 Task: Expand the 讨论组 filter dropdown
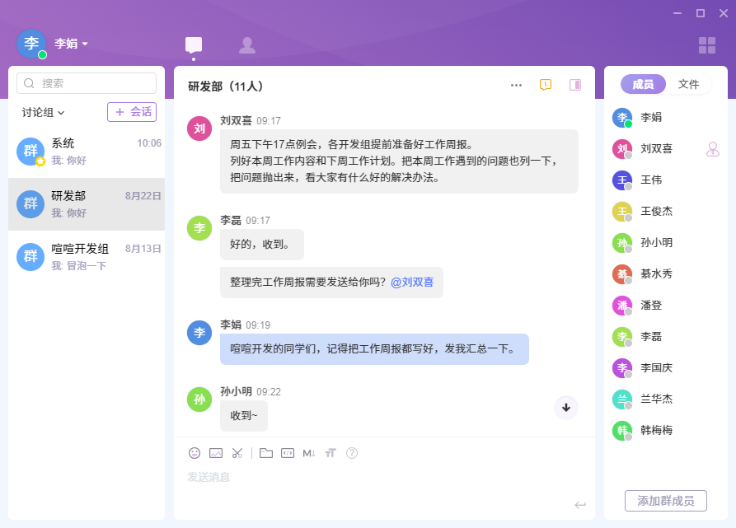[43, 113]
